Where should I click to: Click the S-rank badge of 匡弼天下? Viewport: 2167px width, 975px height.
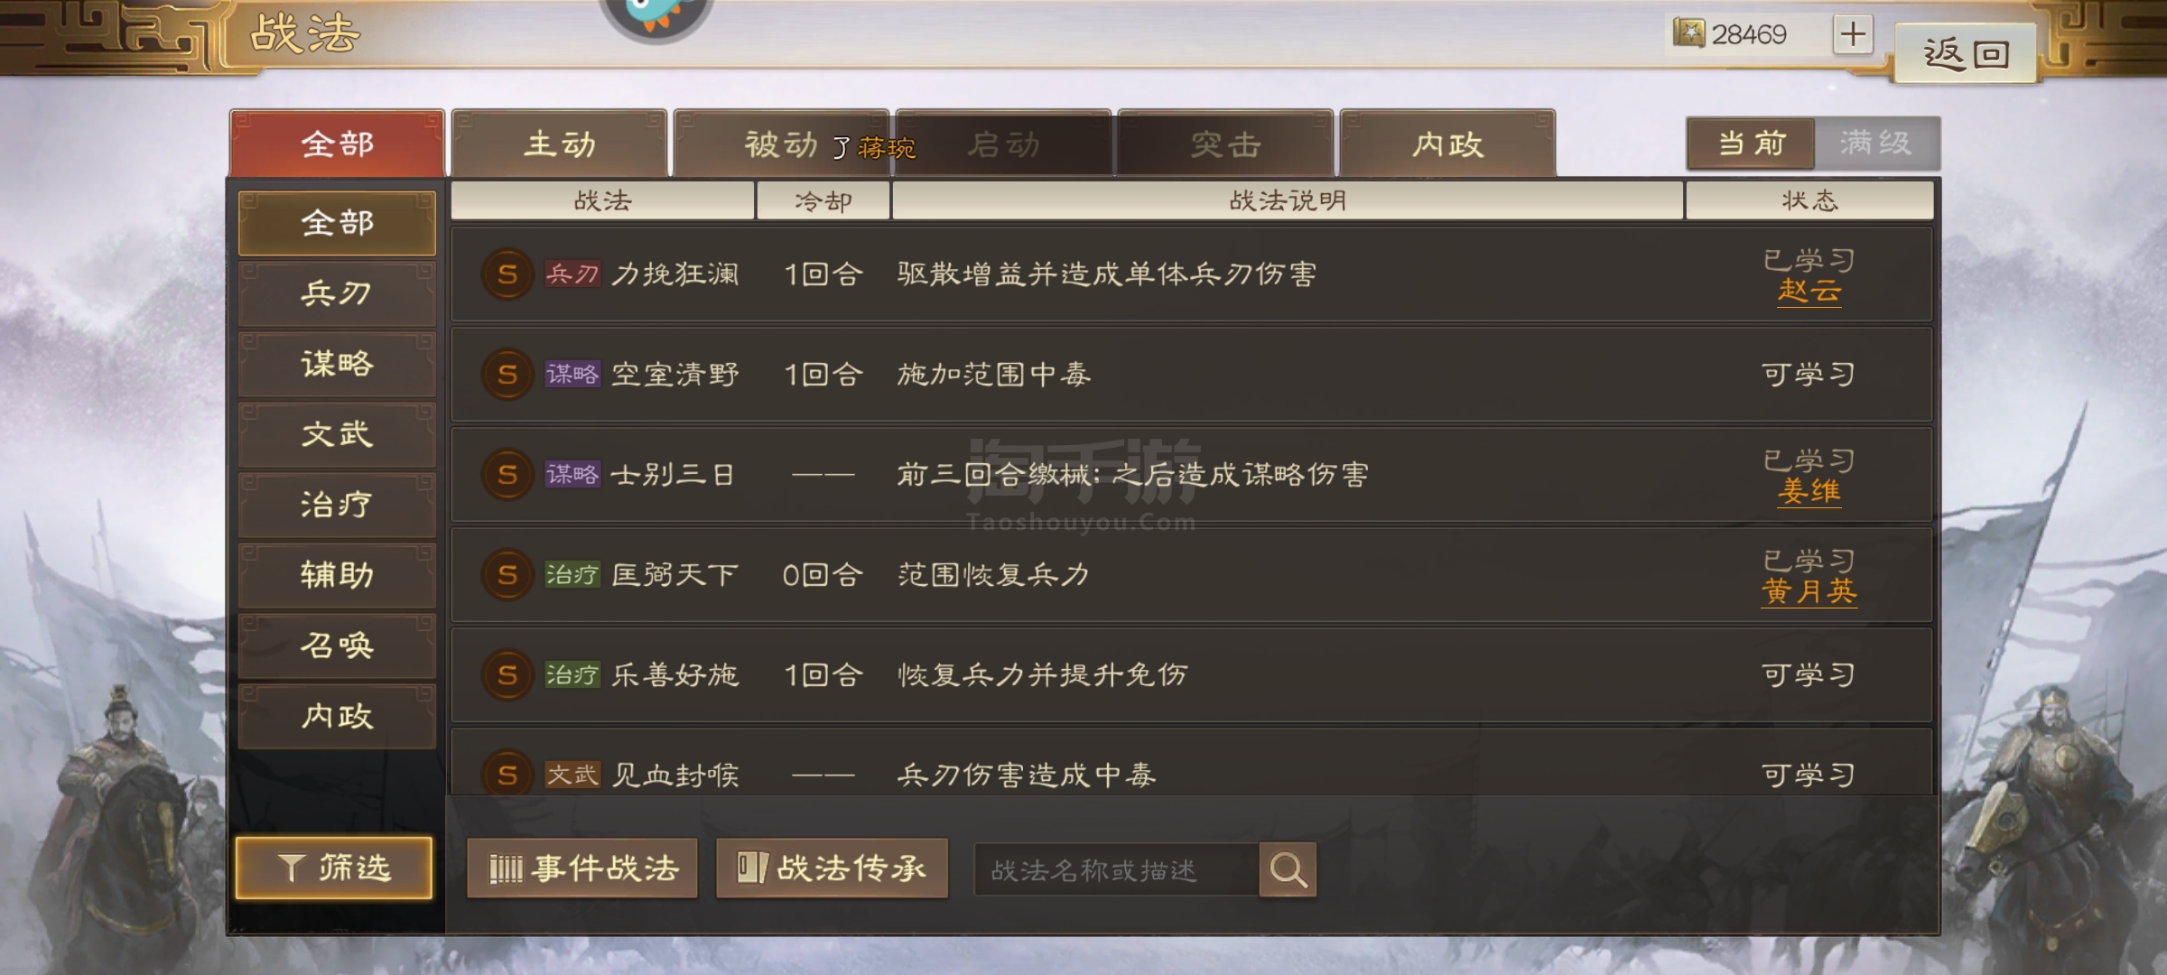(507, 575)
